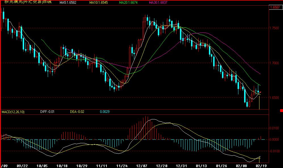
Task: Select the 02/08 date on time axis
Action: 242,166
